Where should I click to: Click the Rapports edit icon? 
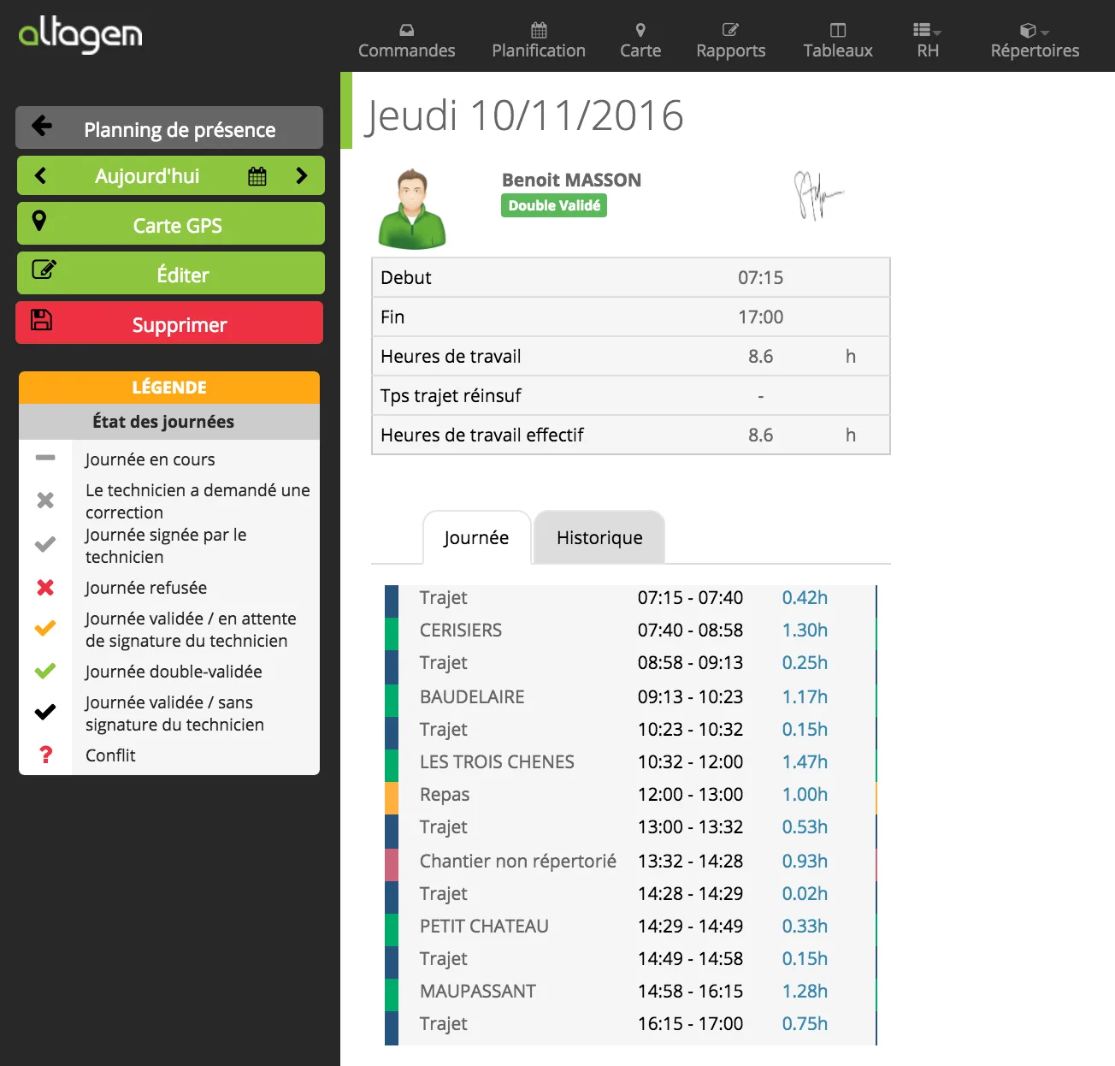pyautogui.click(x=730, y=30)
